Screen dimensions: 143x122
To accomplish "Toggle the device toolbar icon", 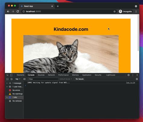I will pos(11,75).
